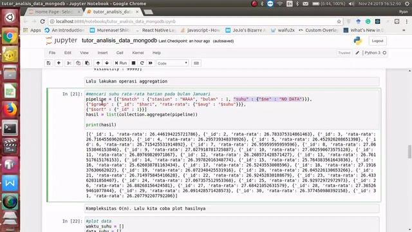Restart kernel and run all cells icon
The image size is (412, 232).
(x=151, y=63)
